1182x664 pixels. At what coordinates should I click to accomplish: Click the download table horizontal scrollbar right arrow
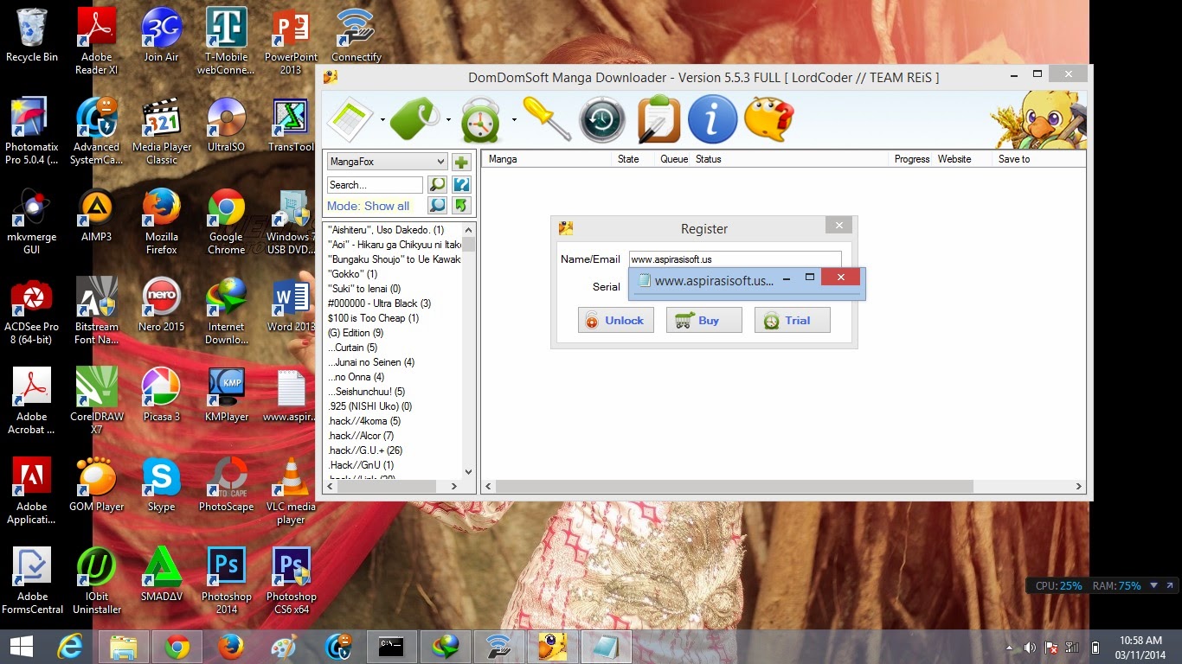(1078, 487)
